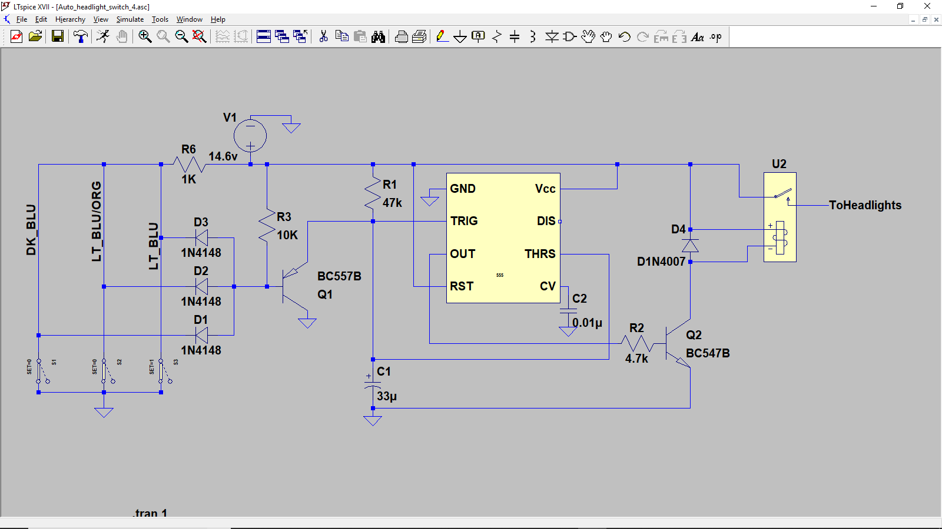Open Control Panel hammer icon
The height and width of the screenshot is (529, 942).
[x=81, y=37]
